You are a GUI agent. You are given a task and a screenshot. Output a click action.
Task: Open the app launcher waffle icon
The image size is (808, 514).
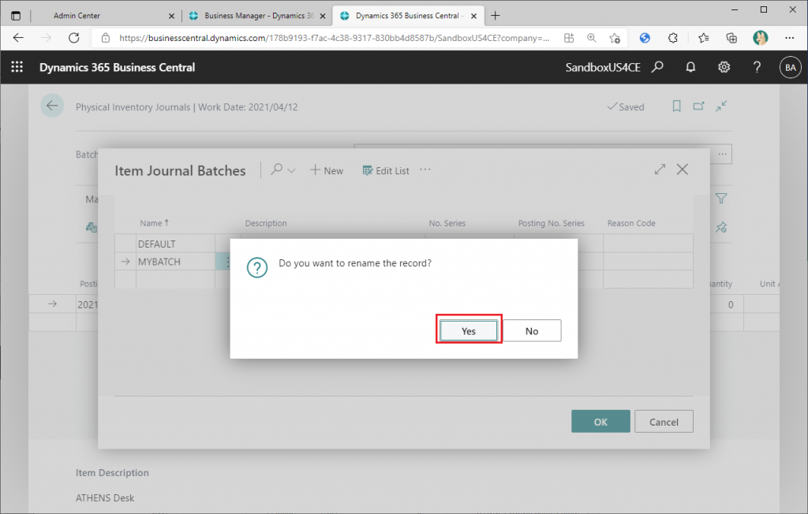click(17, 68)
